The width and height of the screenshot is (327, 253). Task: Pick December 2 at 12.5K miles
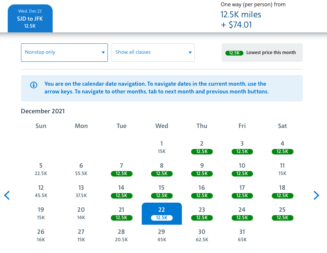[x=202, y=147]
